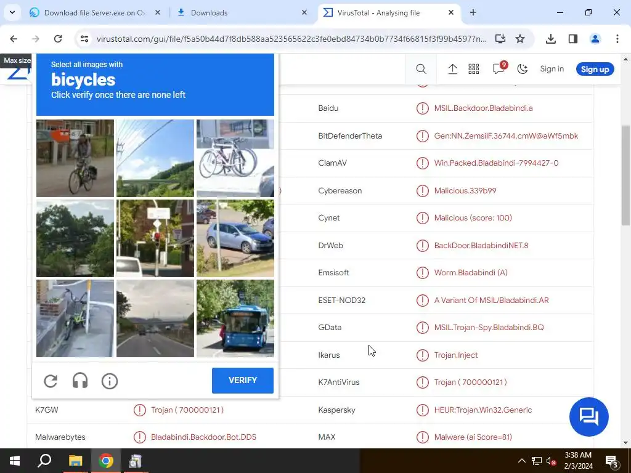Switch to Download file Server.exe tab
Viewport: 631px width, 473px height.
tap(94, 13)
